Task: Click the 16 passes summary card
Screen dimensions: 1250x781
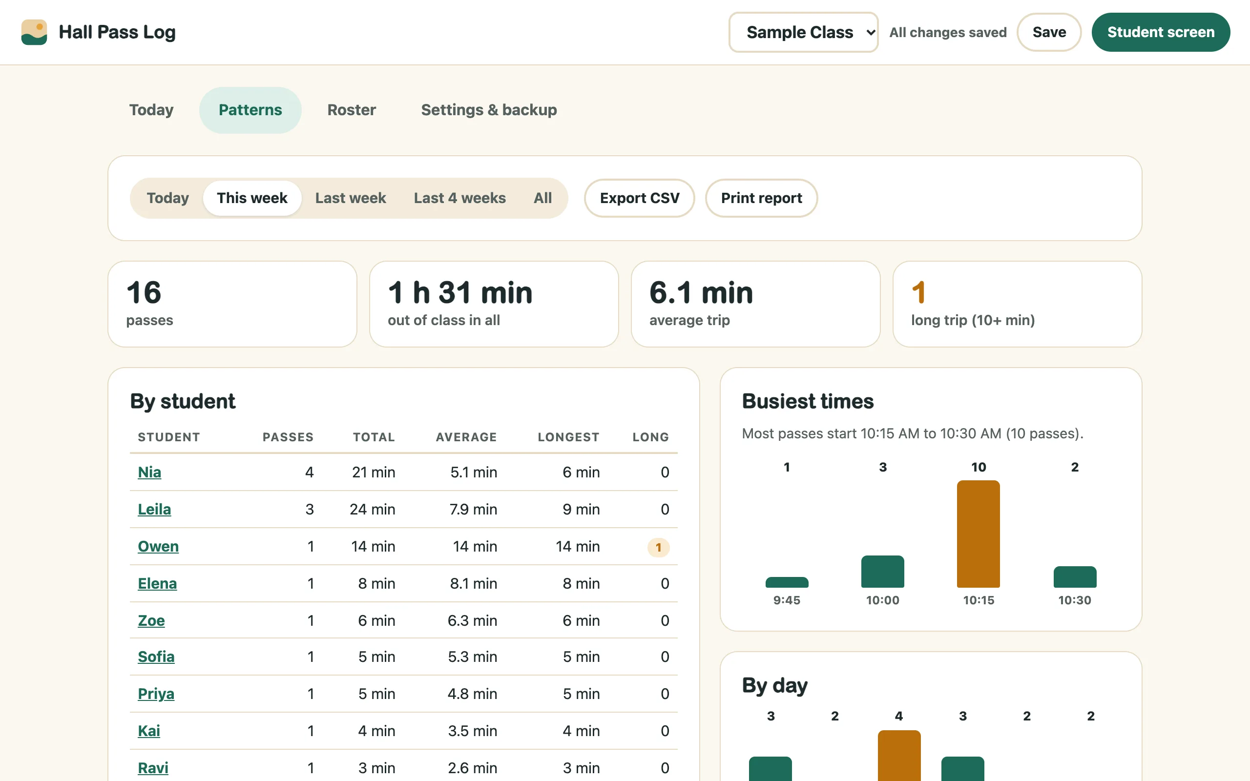Action: click(x=232, y=304)
